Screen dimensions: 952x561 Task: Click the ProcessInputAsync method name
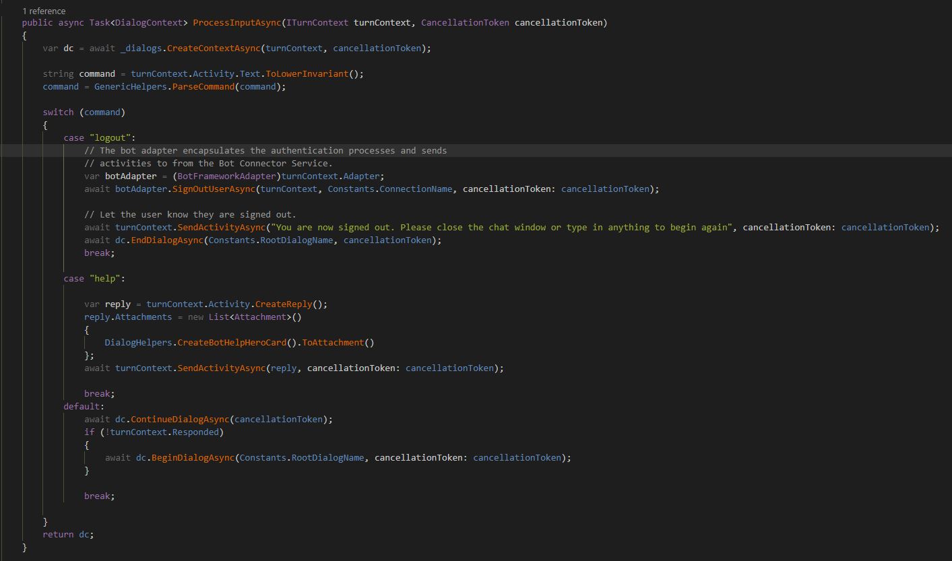[237, 22]
